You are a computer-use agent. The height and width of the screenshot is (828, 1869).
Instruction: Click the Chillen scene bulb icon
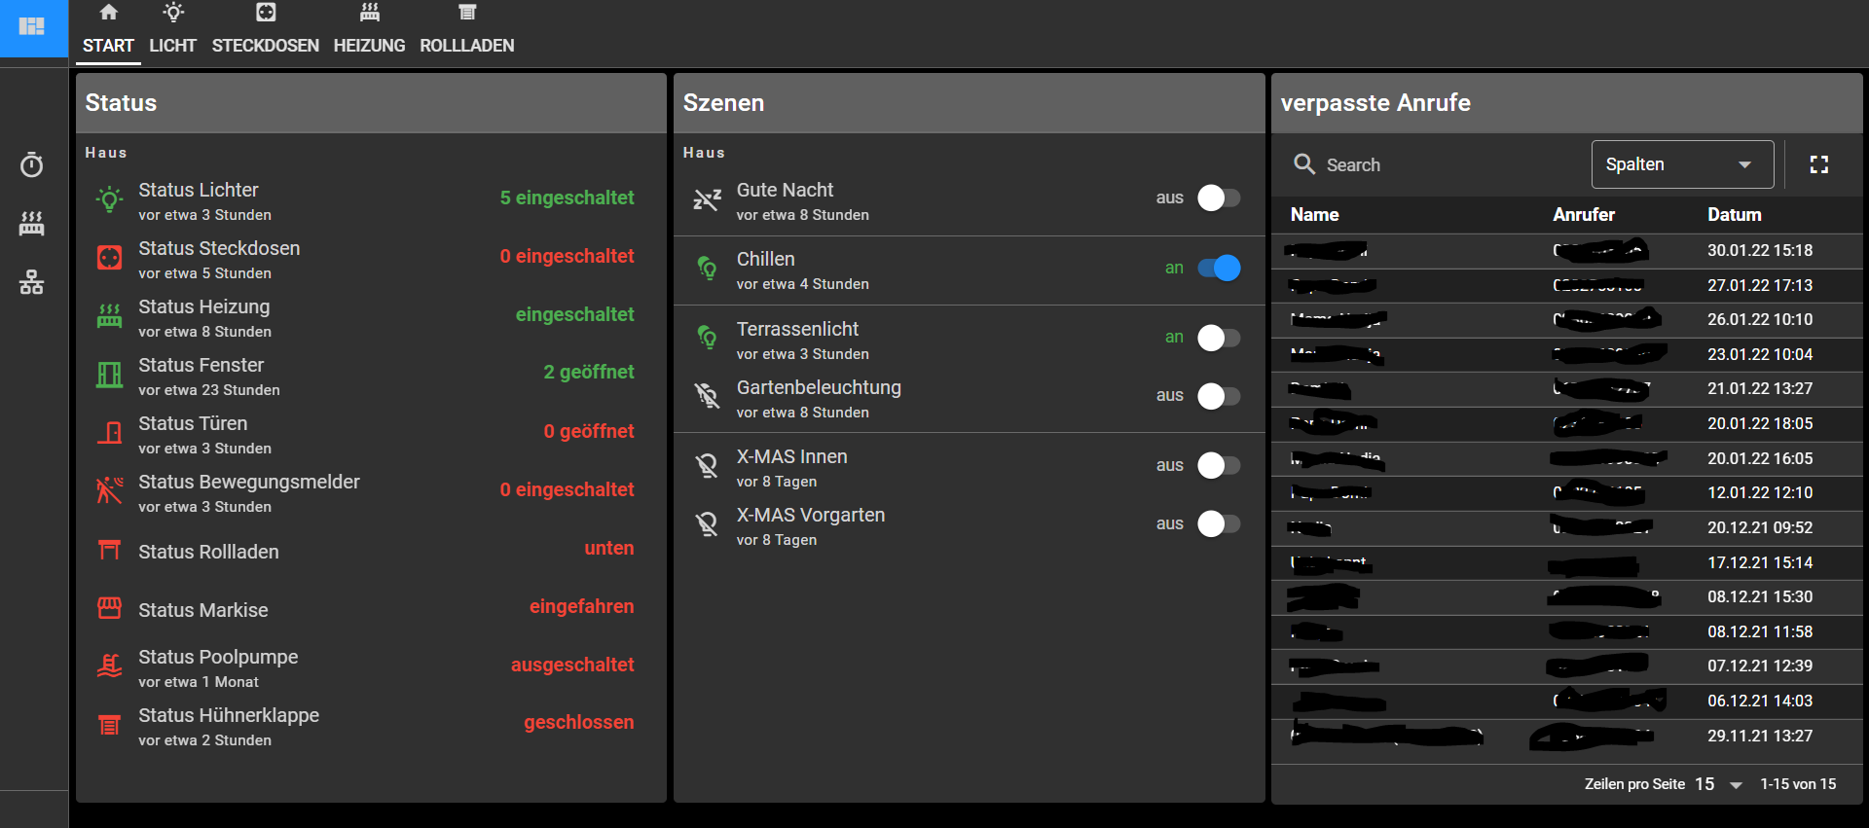tap(707, 268)
